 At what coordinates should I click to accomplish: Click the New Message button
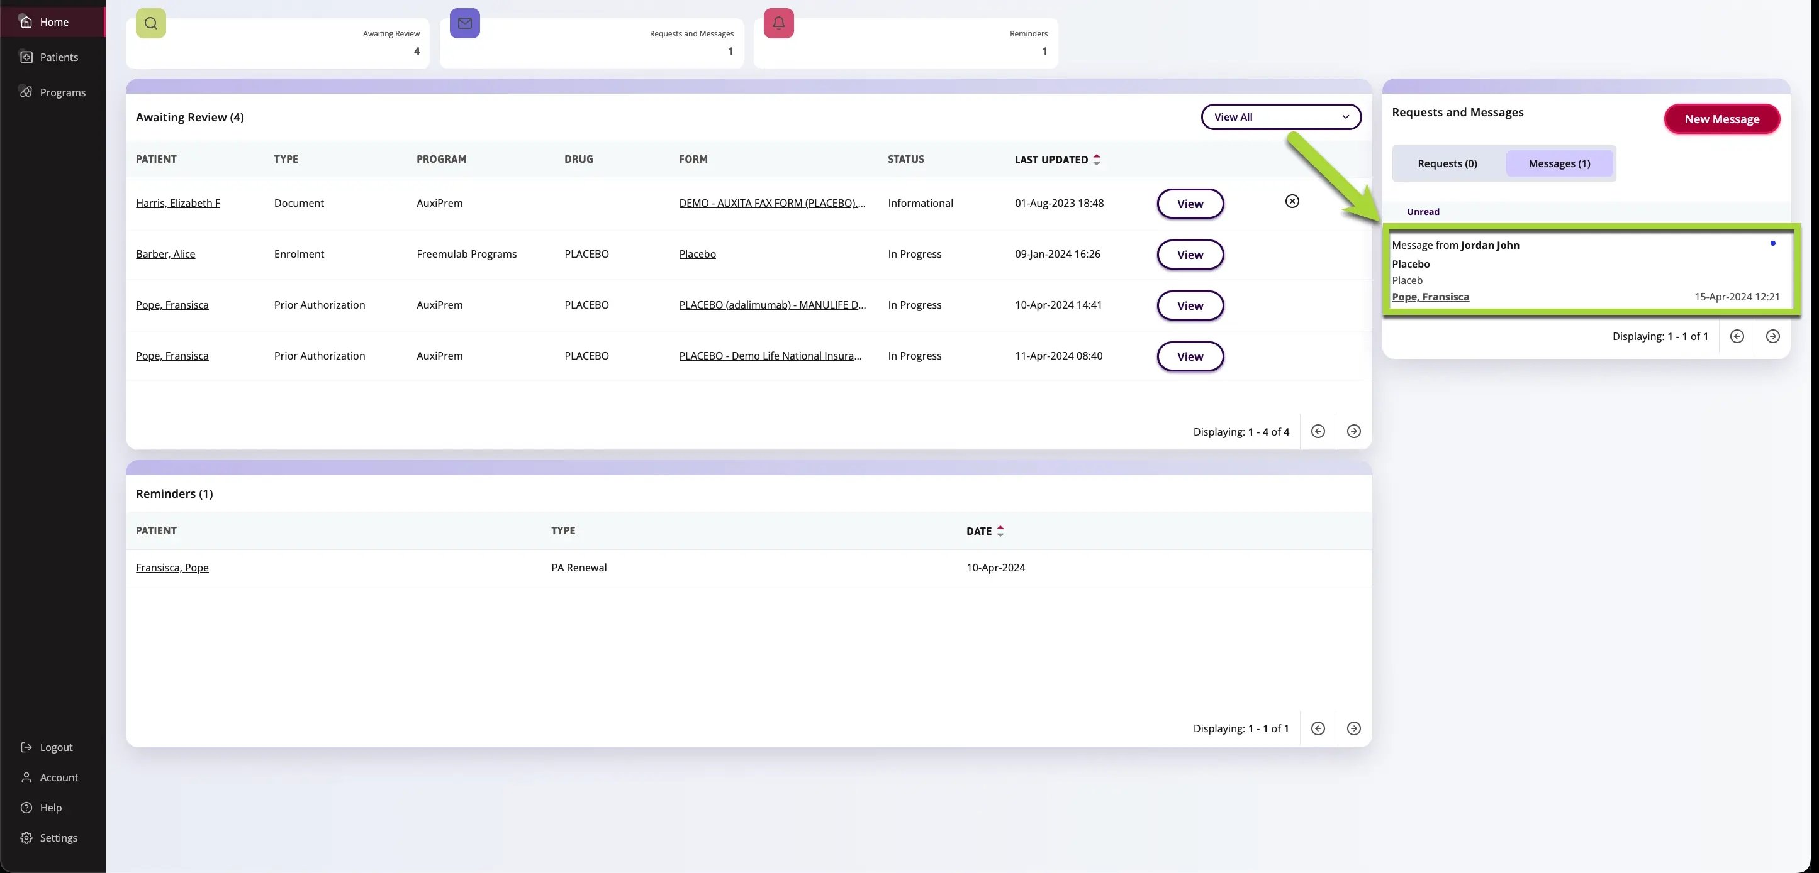coord(1721,118)
